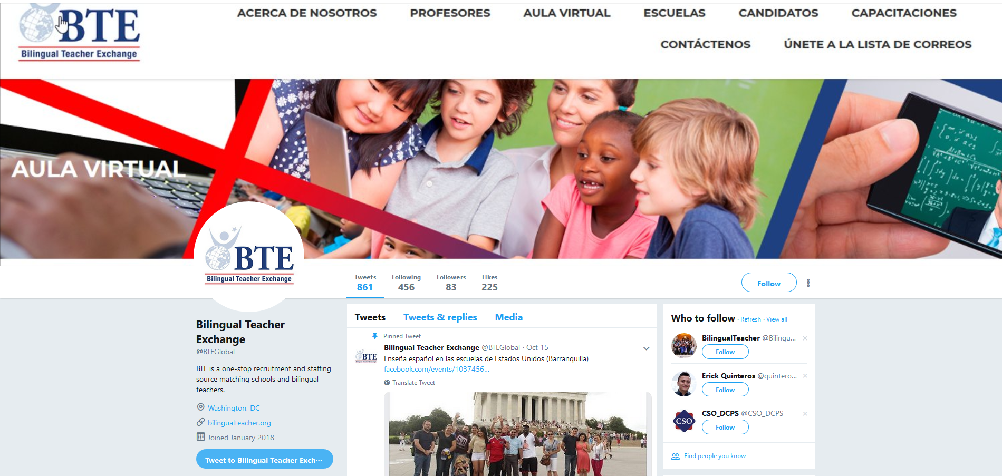This screenshot has height=476, width=1002.
Task: Follow the Bilingual Teacher Exchange profile
Action: 769,283
